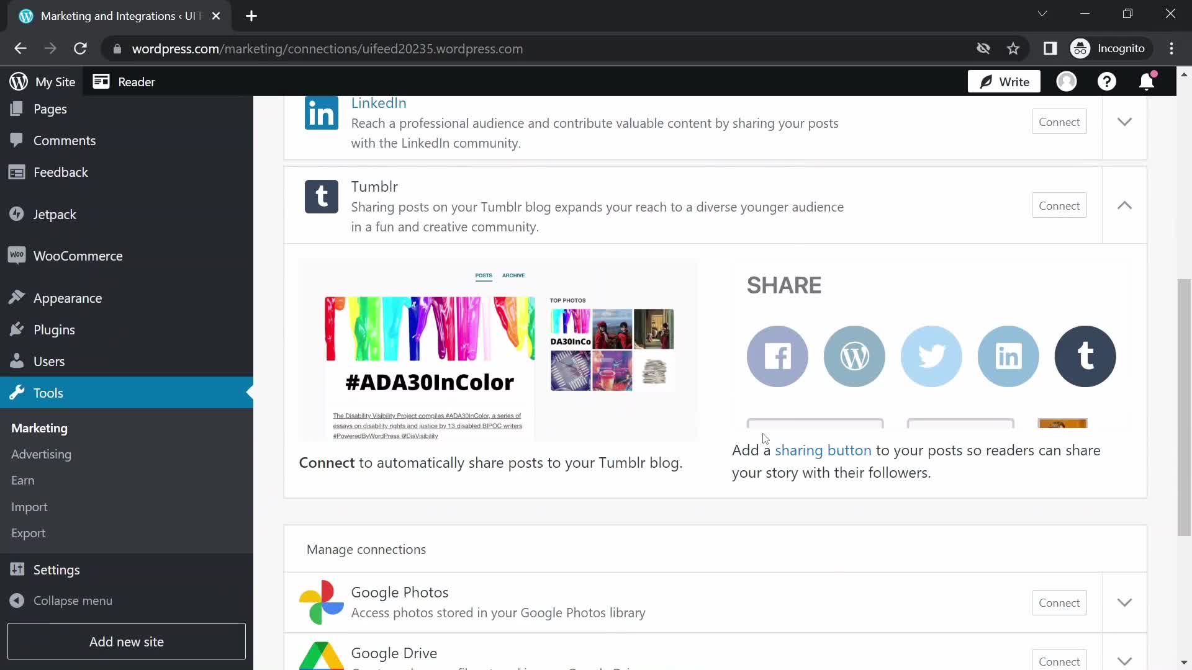Open the Marketing menu item

pyautogui.click(x=38, y=428)
